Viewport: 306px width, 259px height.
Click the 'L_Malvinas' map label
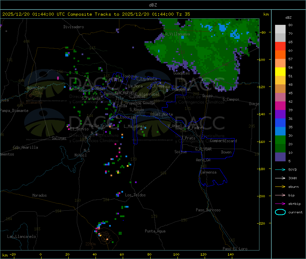point(134,126)
